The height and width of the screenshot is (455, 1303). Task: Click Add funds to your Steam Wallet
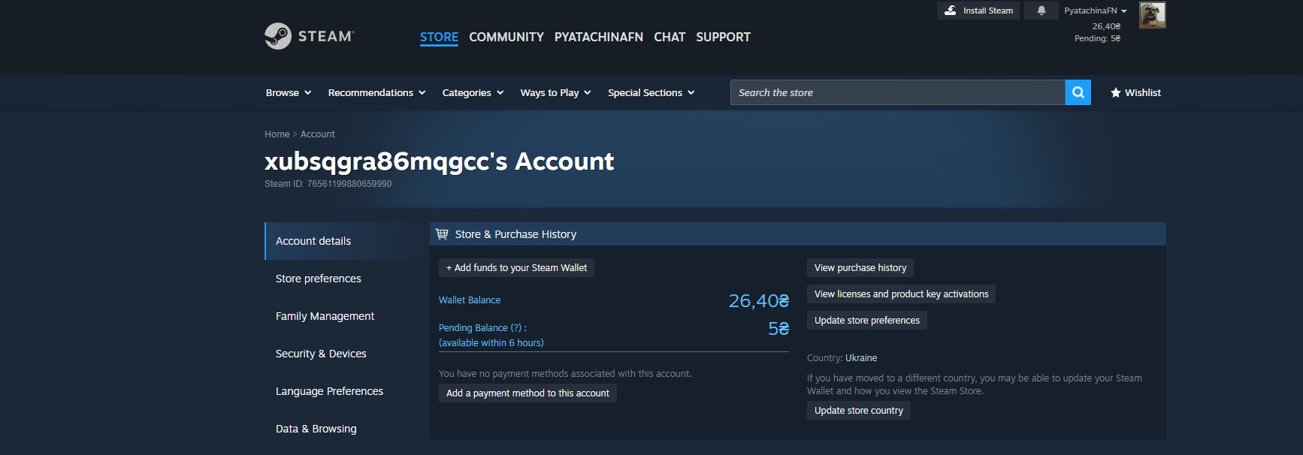tap(516, 268)
